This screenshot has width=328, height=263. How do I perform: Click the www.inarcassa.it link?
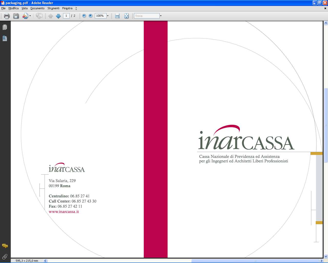[64, 212]
